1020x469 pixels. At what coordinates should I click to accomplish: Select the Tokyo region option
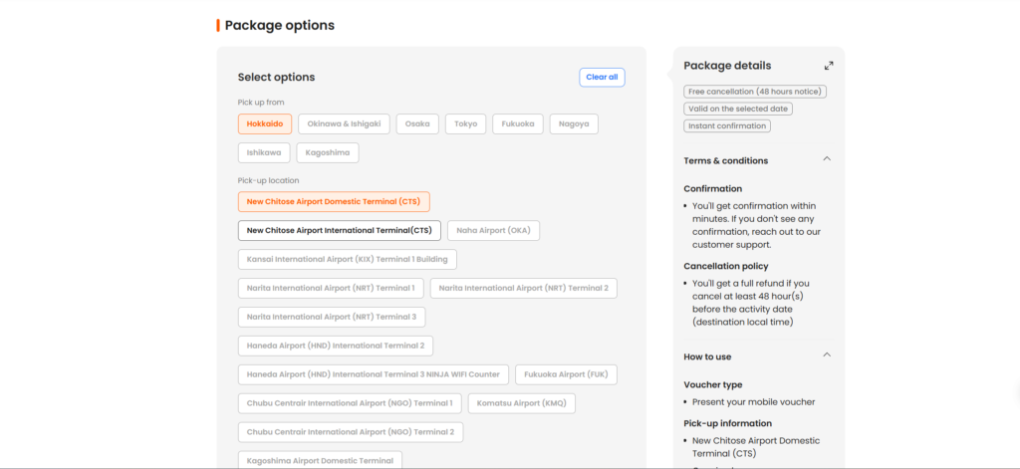click(465, 124)
